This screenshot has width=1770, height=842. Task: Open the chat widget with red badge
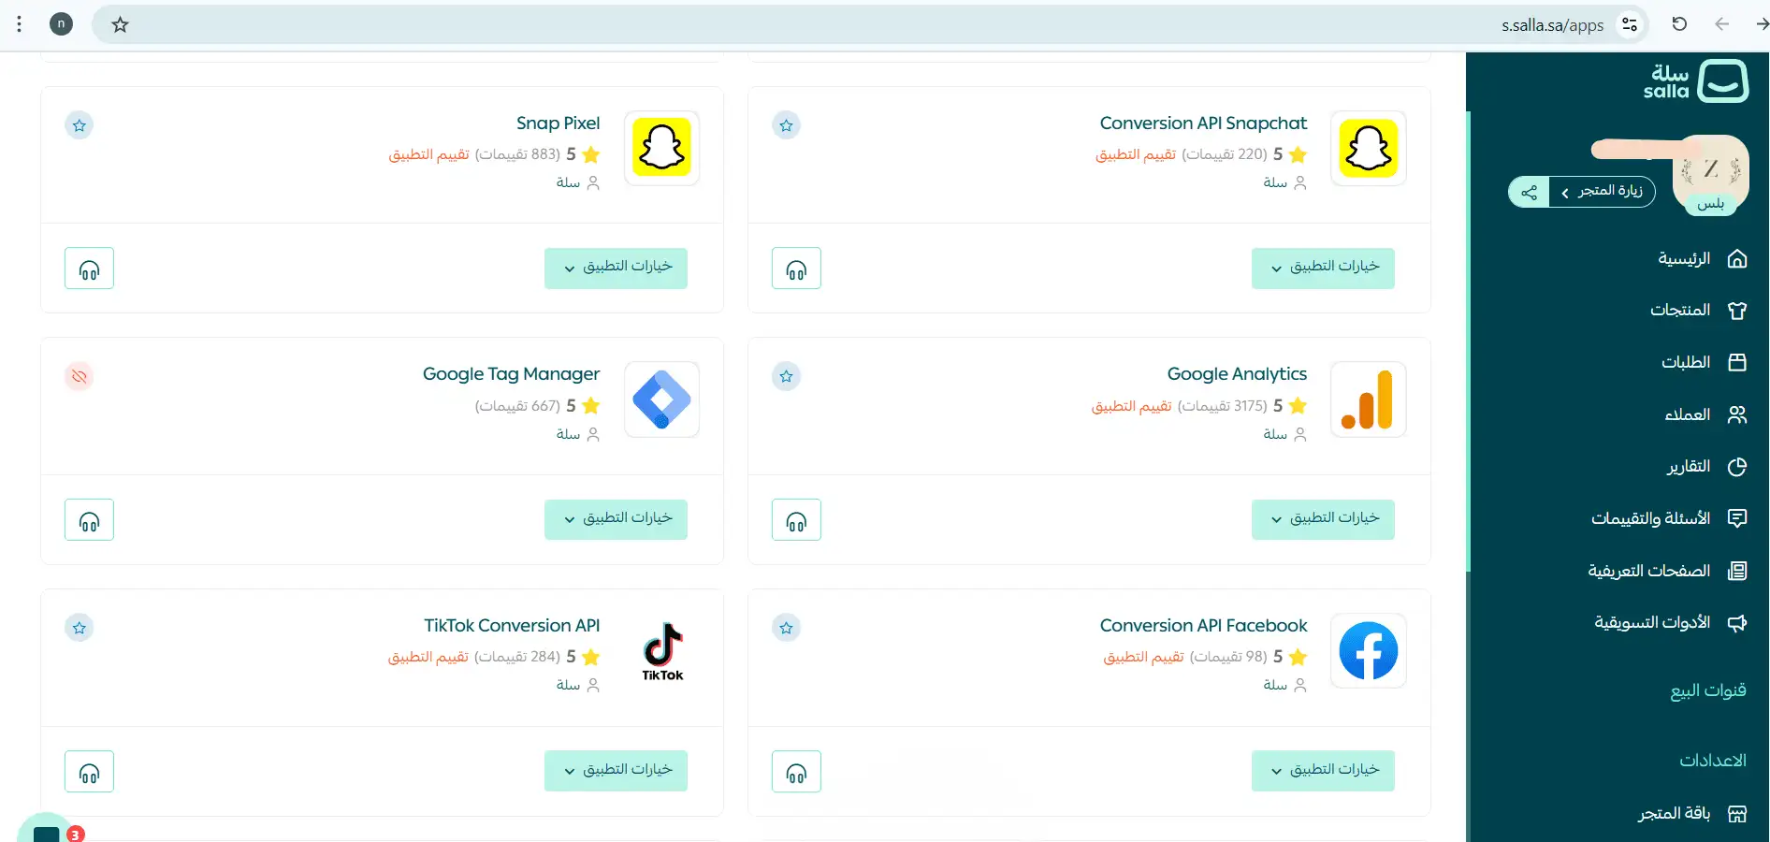pyautogui.click(x=47, y=829)
